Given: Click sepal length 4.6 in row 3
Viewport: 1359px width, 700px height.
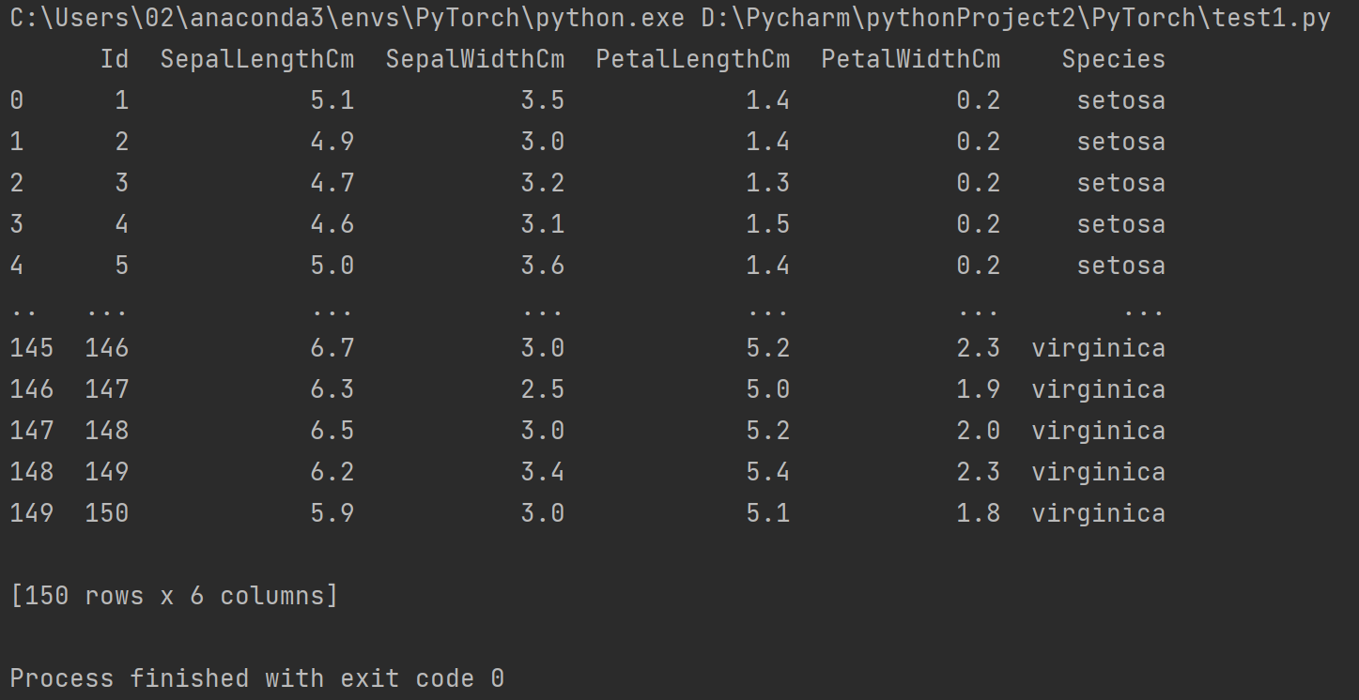Looking at the screenshot, I should (332, 224).
